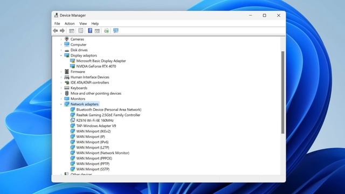Image resolution: width=345 pixels, height=194 pixels.
Task: Expand the IDE ATA/ATAPI controllers category
Action: click(x=61, y=82)
